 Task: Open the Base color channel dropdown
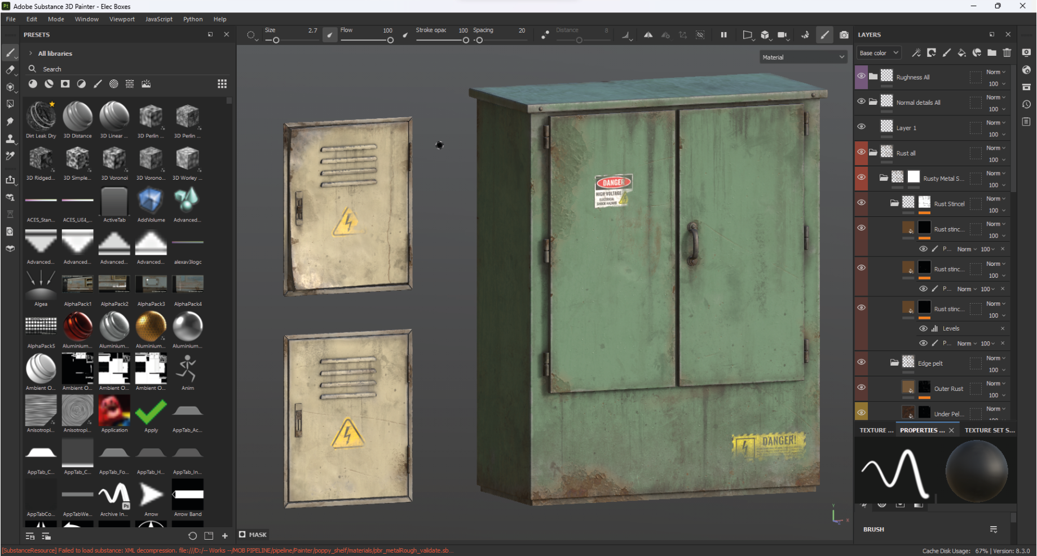pos(879,53)
